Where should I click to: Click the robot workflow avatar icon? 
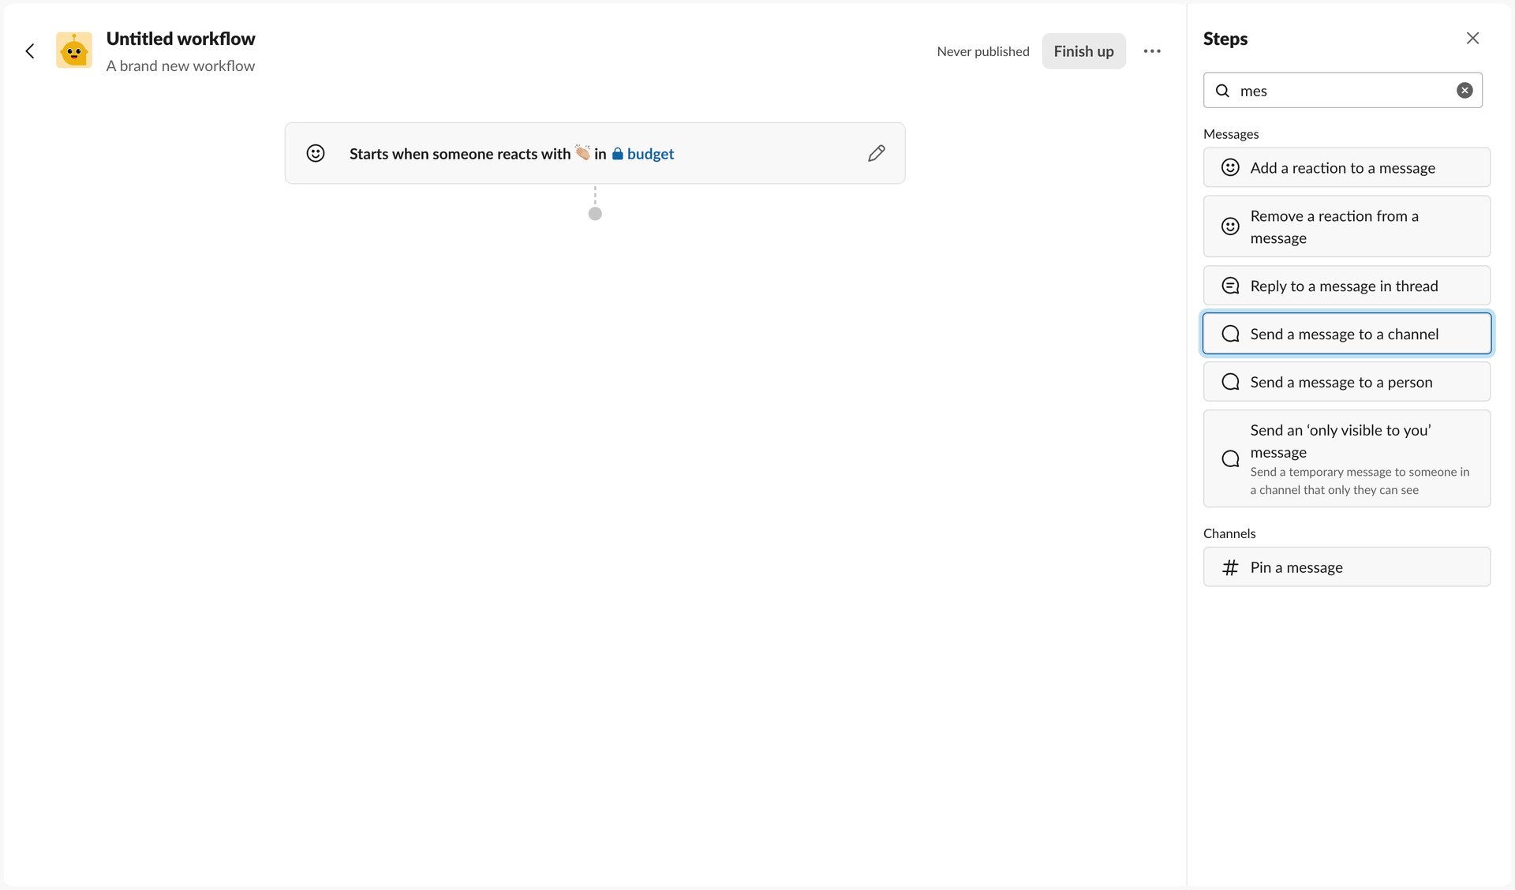(73, 50)
